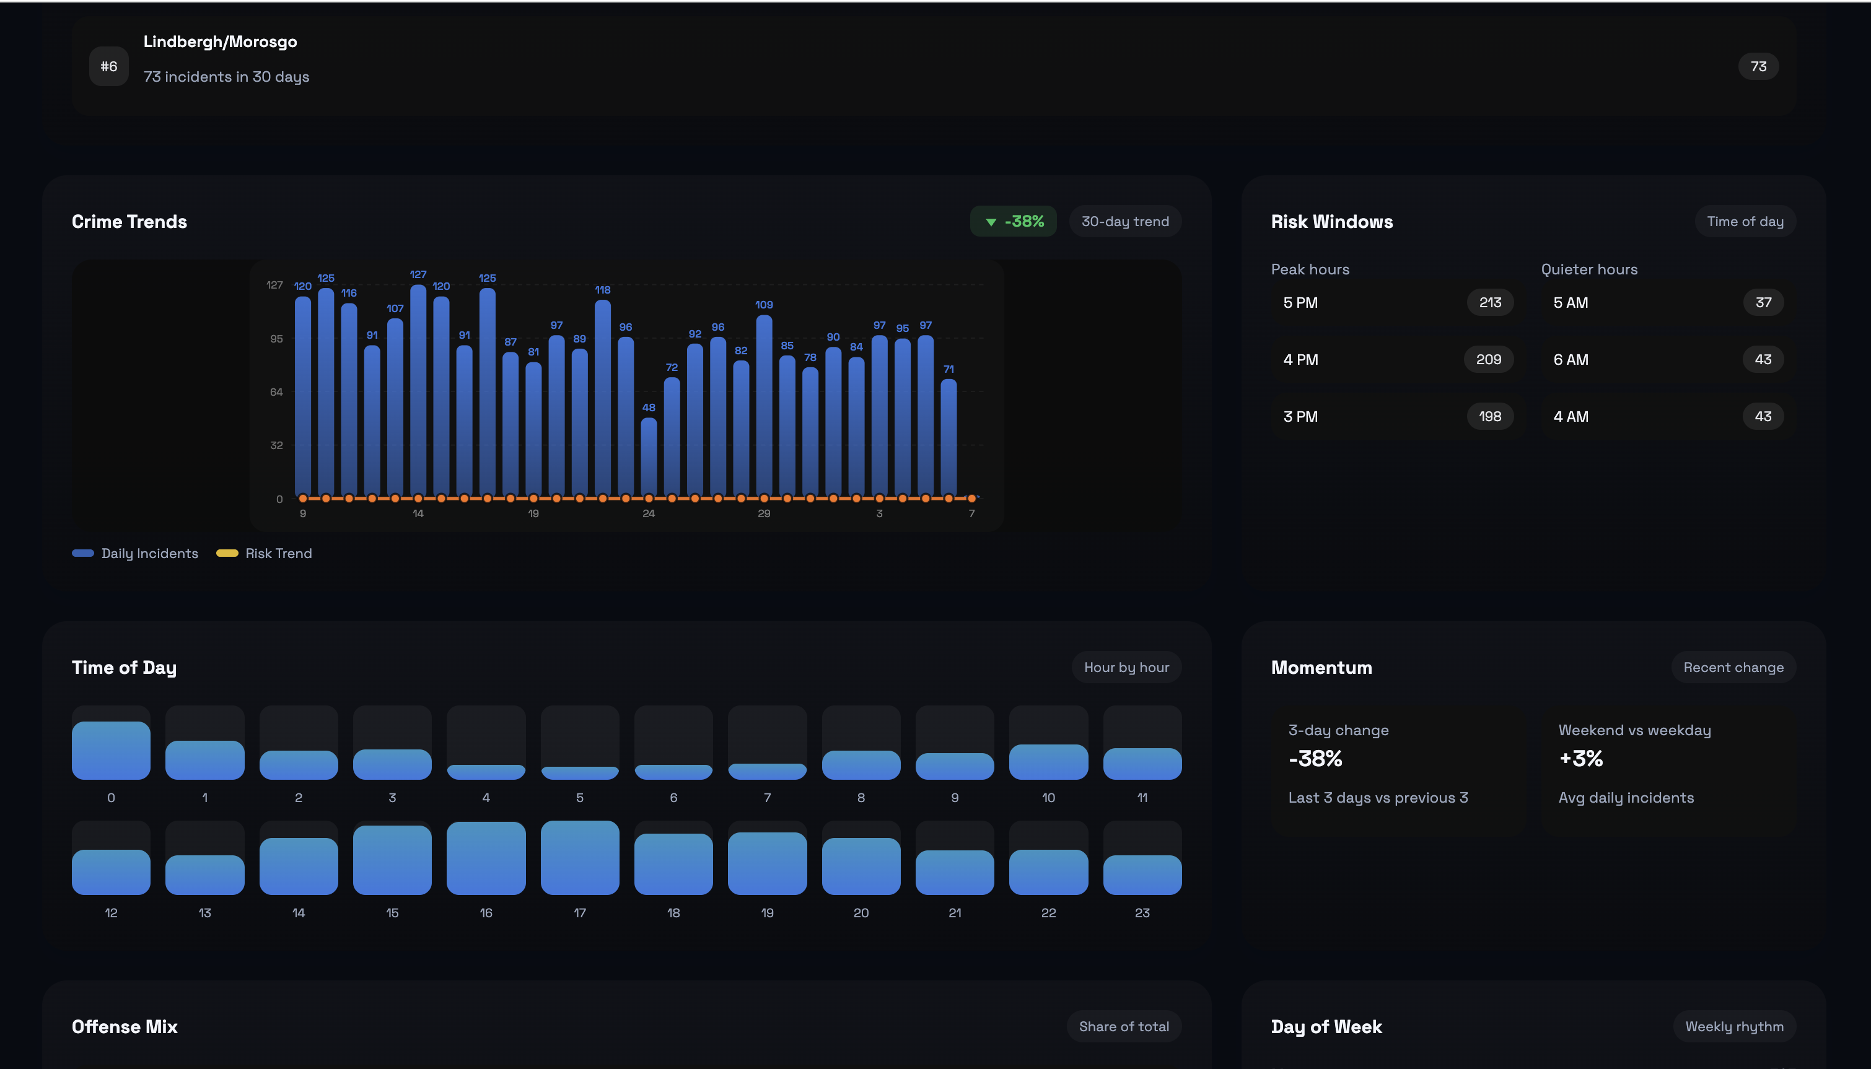This screenshot has width=1871, height=1069.
Task: Click the green -38% down-trend badge
Action: click(1014, 222)
